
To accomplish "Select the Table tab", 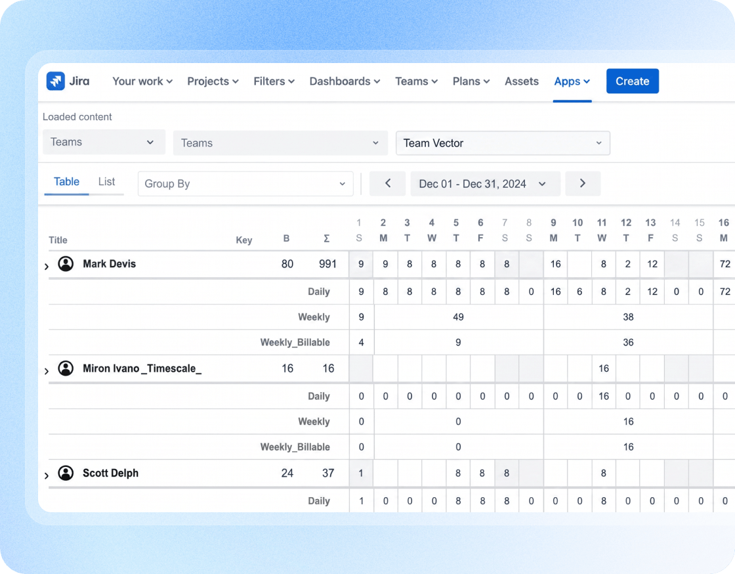I will (66, 182).
